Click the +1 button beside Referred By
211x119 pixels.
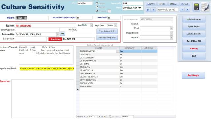(x=63, y=34)
